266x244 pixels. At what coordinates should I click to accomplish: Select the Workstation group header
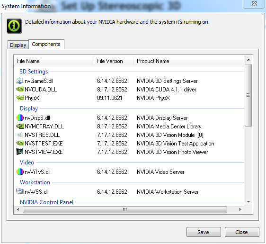(35, 182)
